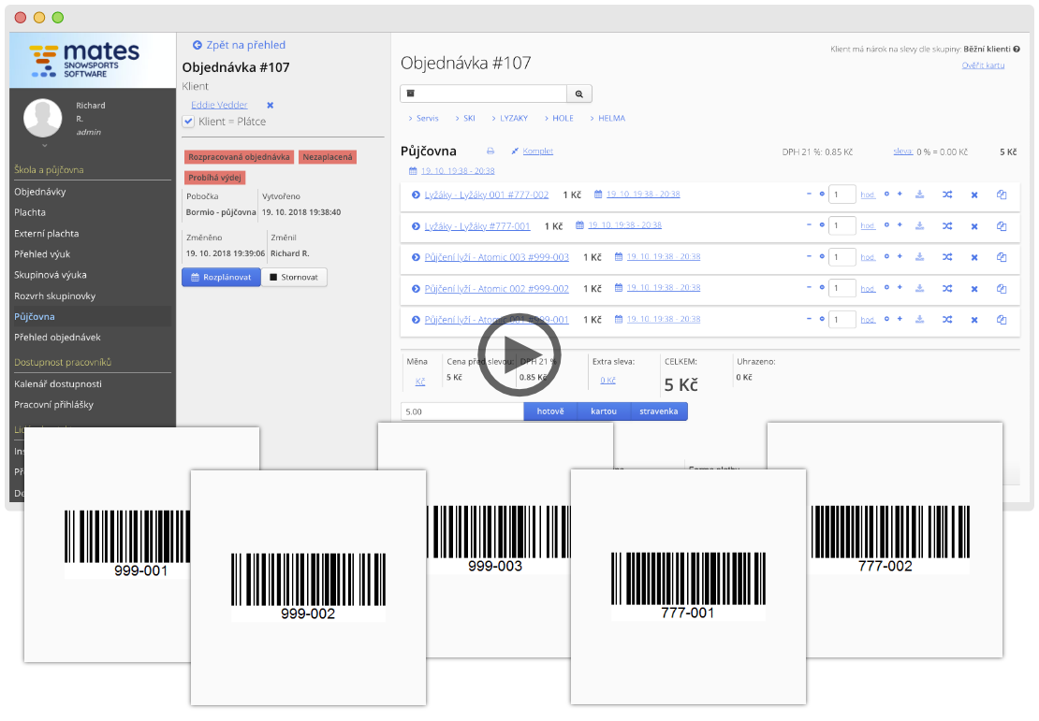Focus the barcode search input field

click(484, 94)
